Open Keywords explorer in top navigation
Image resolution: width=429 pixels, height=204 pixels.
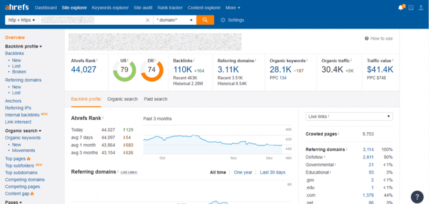pos(110,8)
